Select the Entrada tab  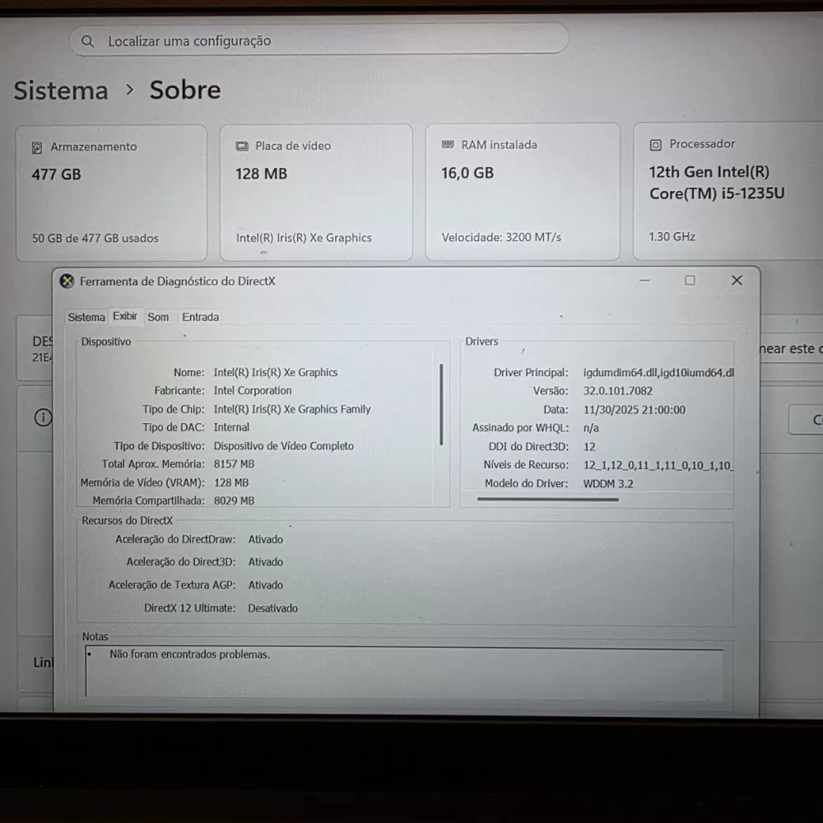click(x=200, y=317)
